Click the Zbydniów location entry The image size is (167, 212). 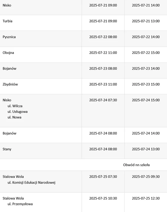tap(10, 85)
